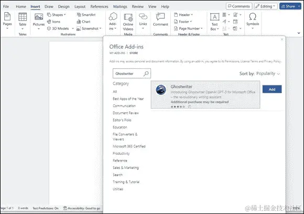Select the Education category
This screenshot has width=304, height=214.
[120, 127]
